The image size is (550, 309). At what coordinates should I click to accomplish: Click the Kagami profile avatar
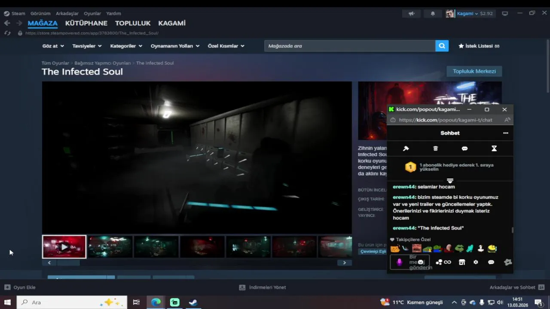pos(450,13)
